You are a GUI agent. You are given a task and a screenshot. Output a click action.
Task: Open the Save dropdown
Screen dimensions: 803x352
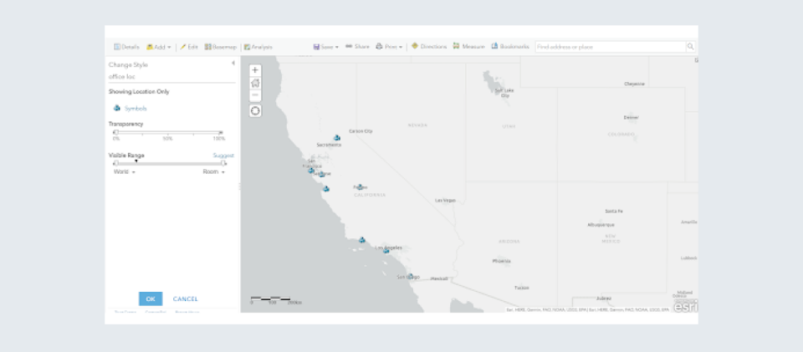(x=326, y=47)
